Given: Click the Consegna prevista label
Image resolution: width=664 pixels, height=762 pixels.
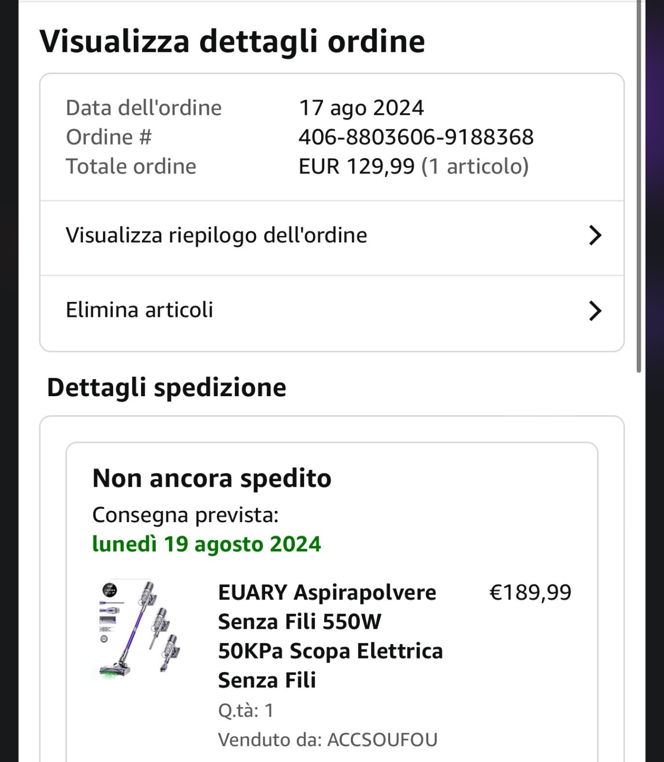Looking at the screenshot, I should 185,515.
